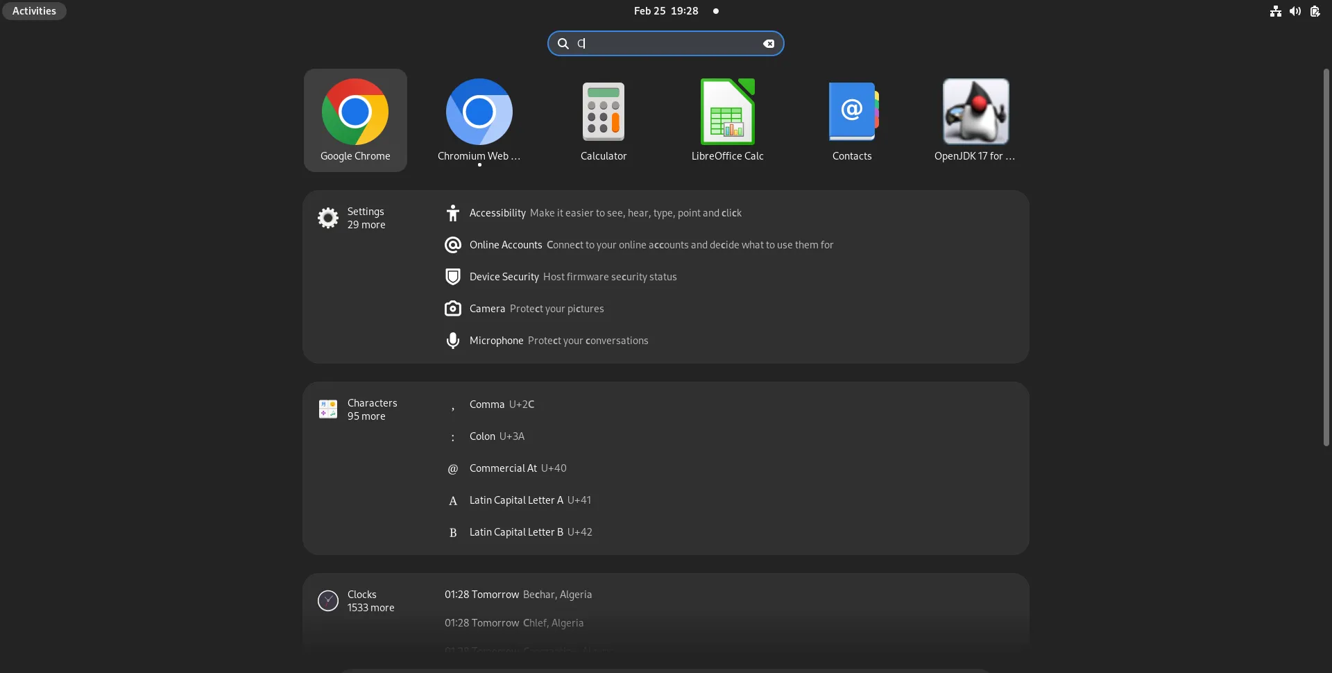Open Online Accounts settings result
This screenshot has height=673, width=1332.
pos(731,245)
